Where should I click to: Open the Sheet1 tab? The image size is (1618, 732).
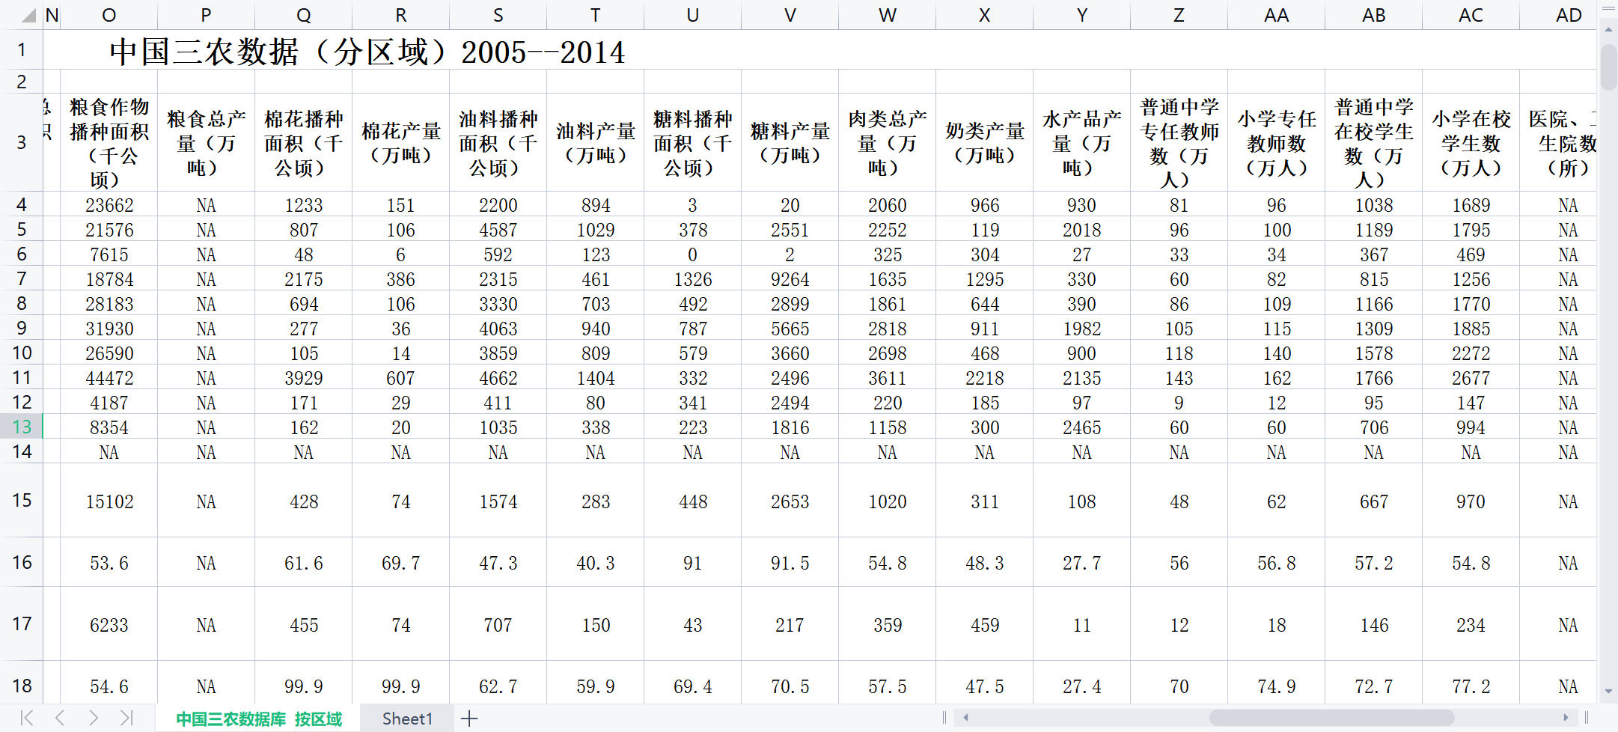407,719
